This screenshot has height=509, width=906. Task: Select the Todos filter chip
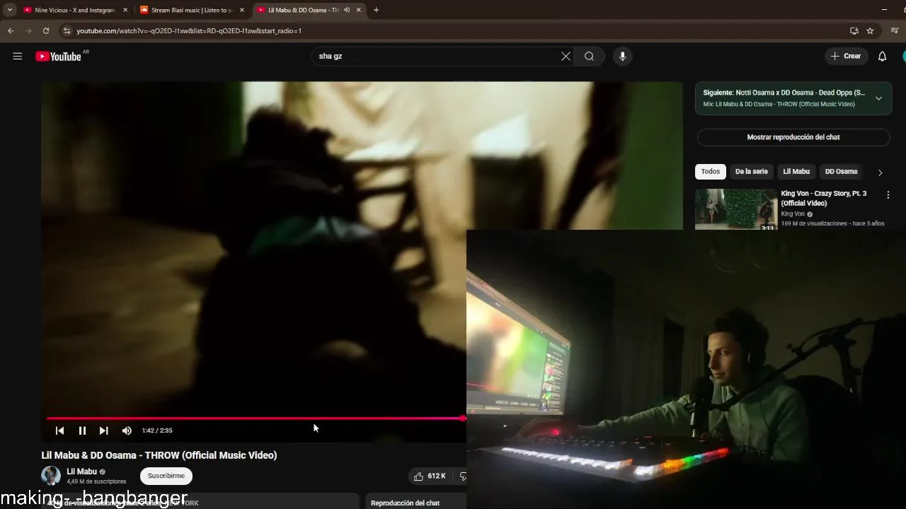click(711, 172)
